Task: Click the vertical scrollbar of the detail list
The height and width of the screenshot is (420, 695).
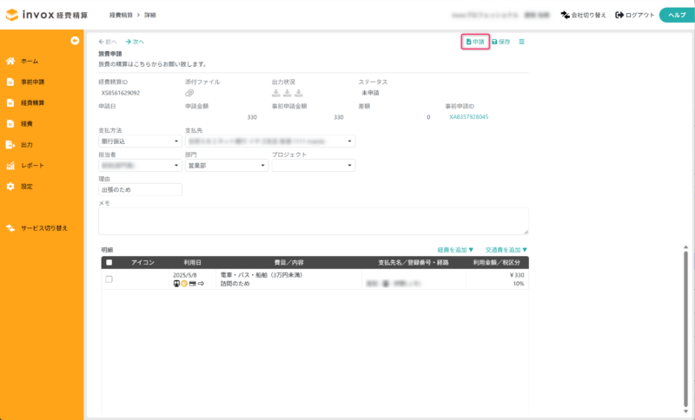Action: point(685,330)
